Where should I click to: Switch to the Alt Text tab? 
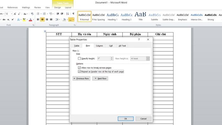point(122,46)
